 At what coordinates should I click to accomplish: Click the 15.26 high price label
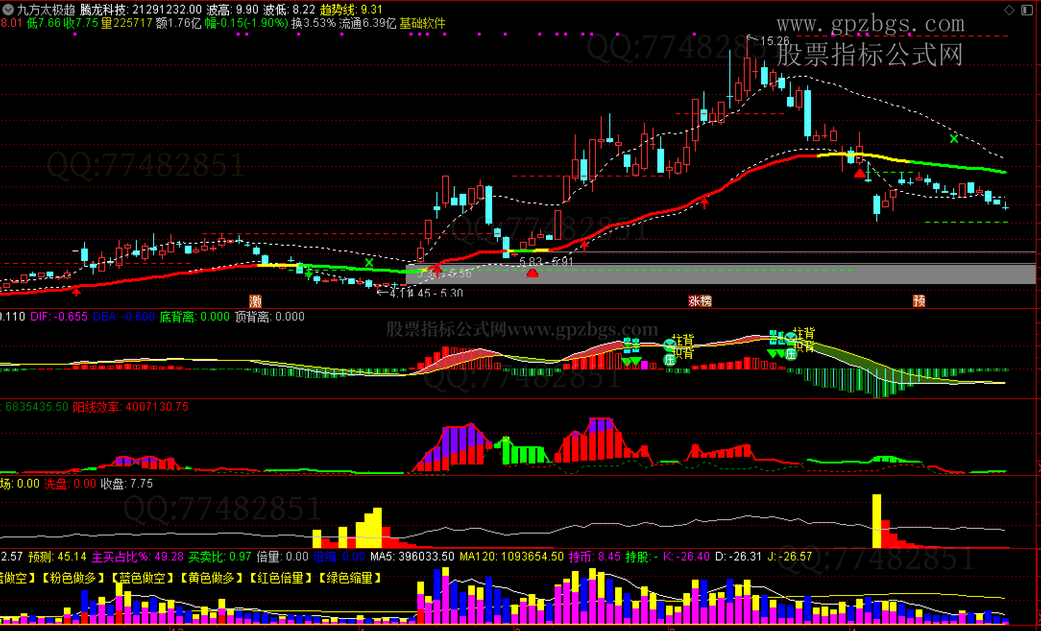775,41
